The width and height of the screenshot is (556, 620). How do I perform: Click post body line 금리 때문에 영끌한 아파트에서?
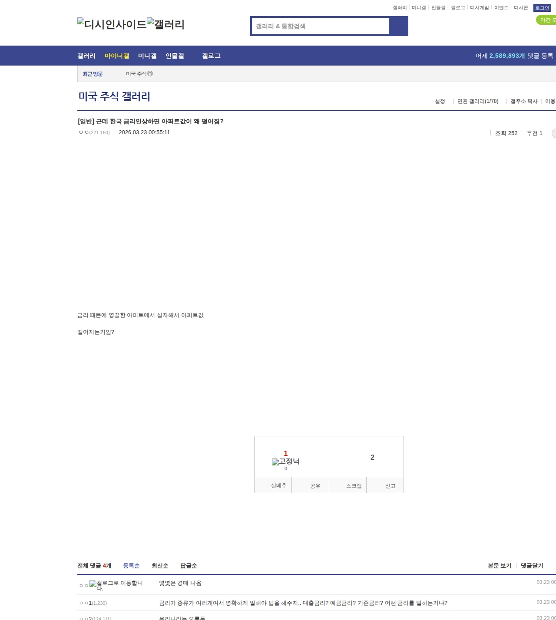tap(140, 315)
